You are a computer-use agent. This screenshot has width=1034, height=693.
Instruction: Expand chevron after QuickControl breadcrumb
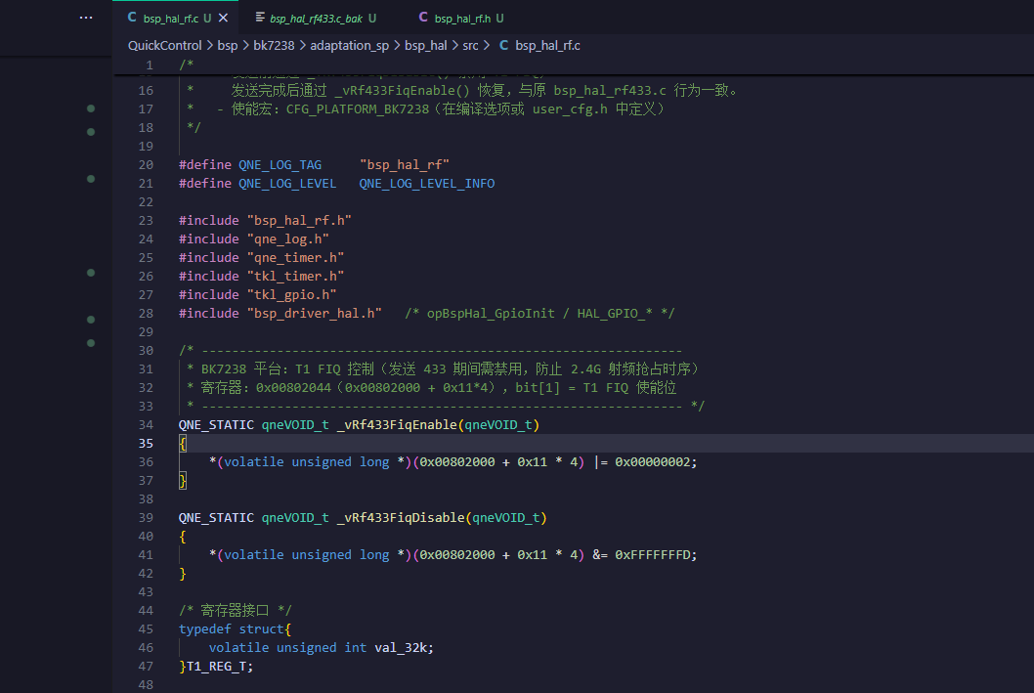210,46
